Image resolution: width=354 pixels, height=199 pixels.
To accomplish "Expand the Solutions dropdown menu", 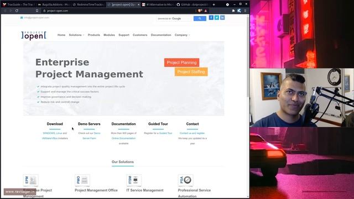I will tap(76, 35).
